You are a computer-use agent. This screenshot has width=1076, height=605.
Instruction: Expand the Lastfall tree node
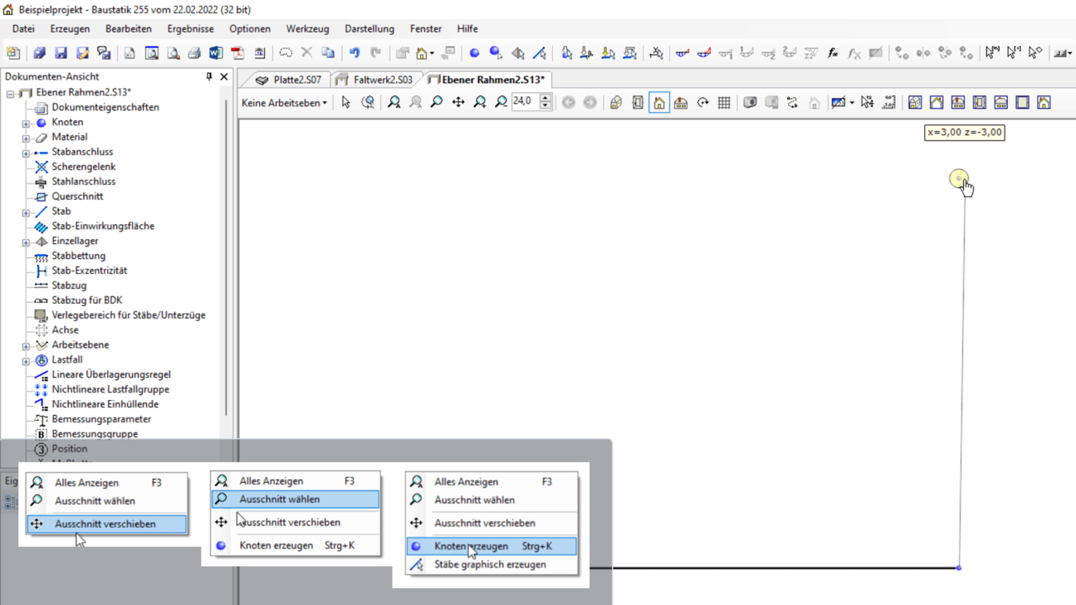tap(26, 360)
